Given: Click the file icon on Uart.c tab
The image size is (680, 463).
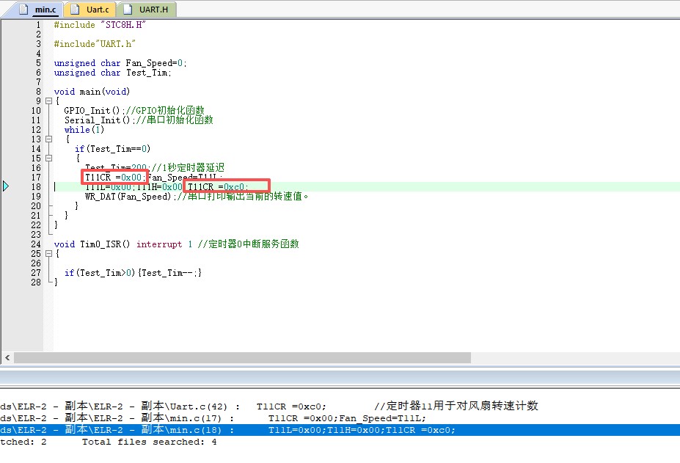Looking at the screenshot, I should pyautogui.click(x=75, y=9).
